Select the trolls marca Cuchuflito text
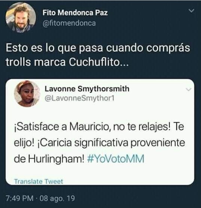Viewport: 201px width, 208px height. (67, 62)
